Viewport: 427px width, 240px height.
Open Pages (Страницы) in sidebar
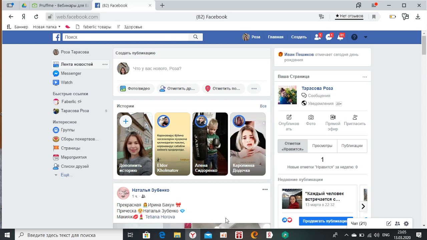click(70, 148)
